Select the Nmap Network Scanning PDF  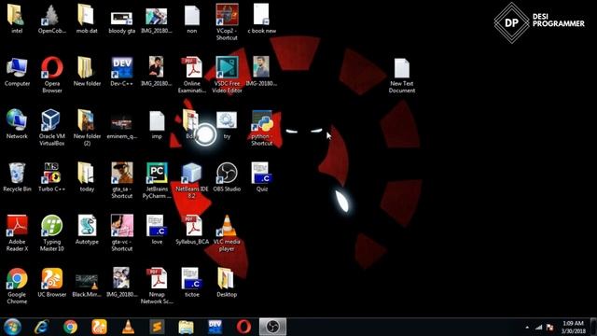[157, 279]
